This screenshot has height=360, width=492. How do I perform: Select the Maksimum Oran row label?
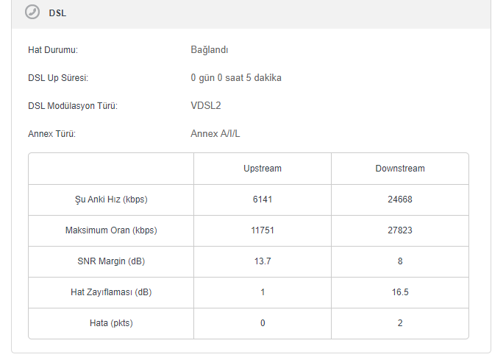click(x=111, y=230)
